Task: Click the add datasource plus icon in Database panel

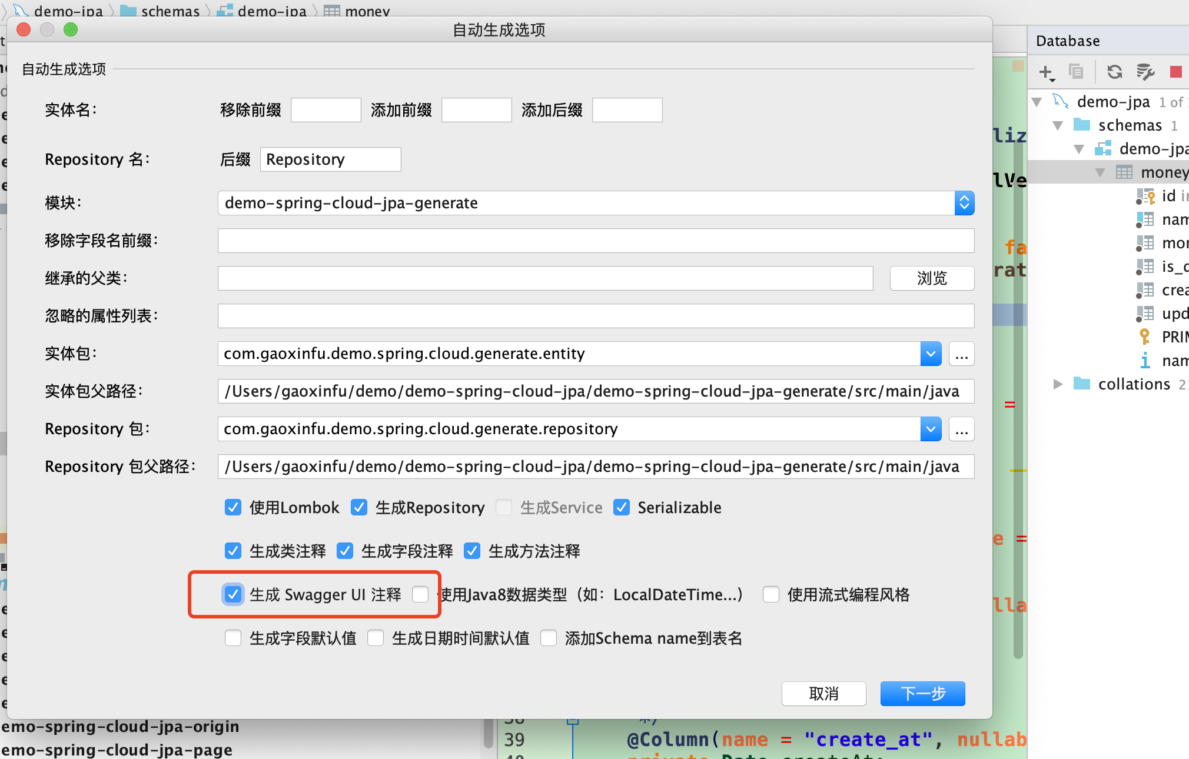Action: coord(1046,72)
